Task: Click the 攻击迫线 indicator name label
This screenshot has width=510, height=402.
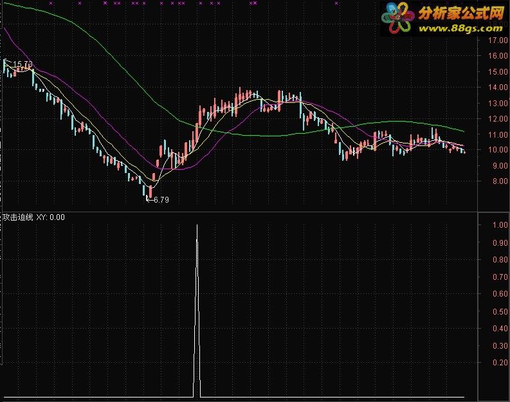Action: coord(18,217)
